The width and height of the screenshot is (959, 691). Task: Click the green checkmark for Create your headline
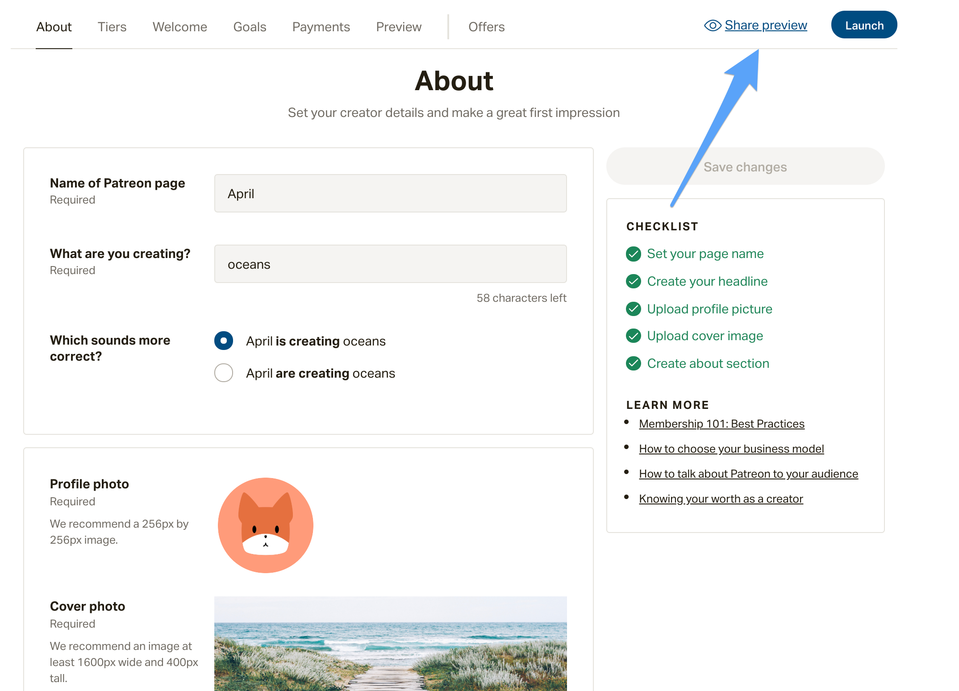[633, 281]
